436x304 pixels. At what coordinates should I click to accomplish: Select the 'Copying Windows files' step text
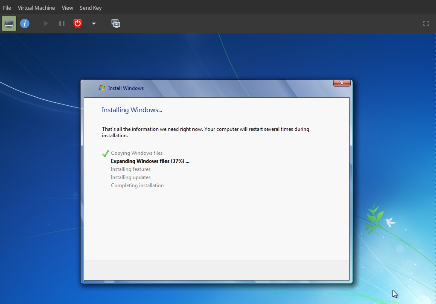pos(137,153)
